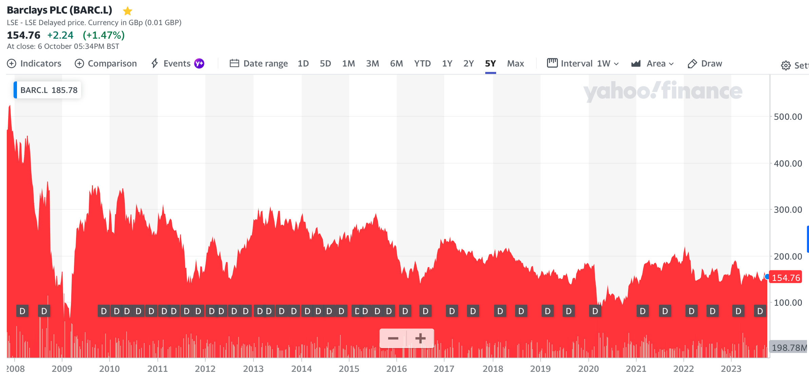
Task: Select the 1M range
Action: 349,63
